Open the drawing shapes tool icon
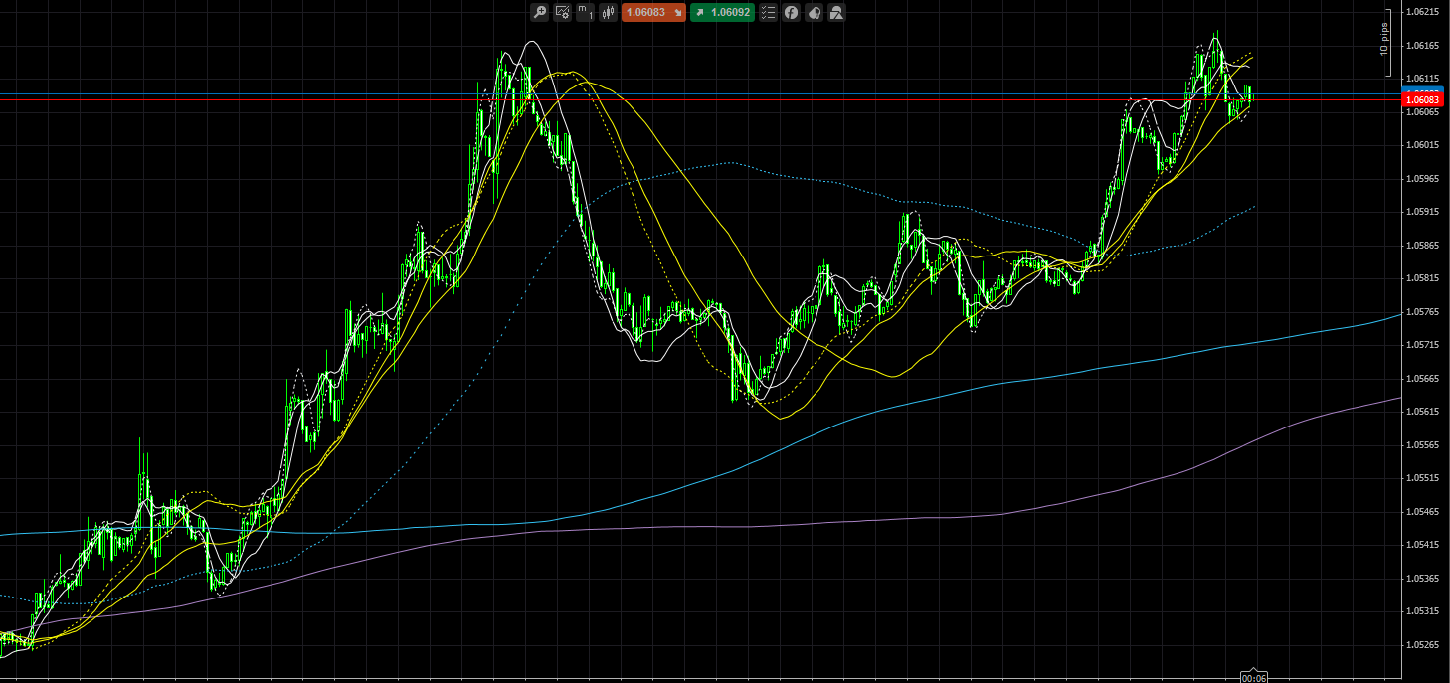The width and height of the screenshot is (1450, 683). 836,12
